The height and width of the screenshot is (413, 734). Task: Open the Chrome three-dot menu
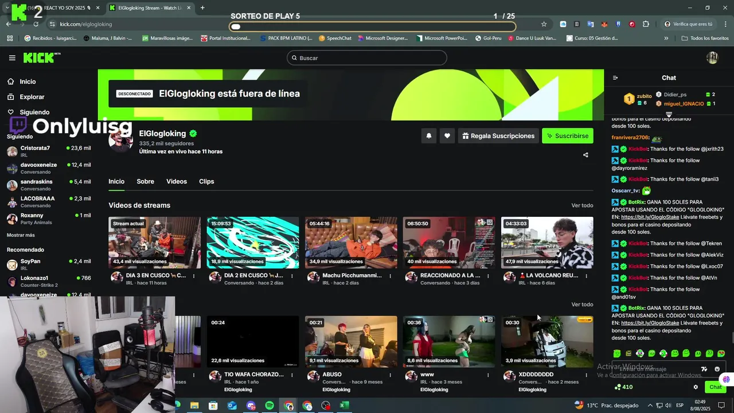(x=725, y=24)
